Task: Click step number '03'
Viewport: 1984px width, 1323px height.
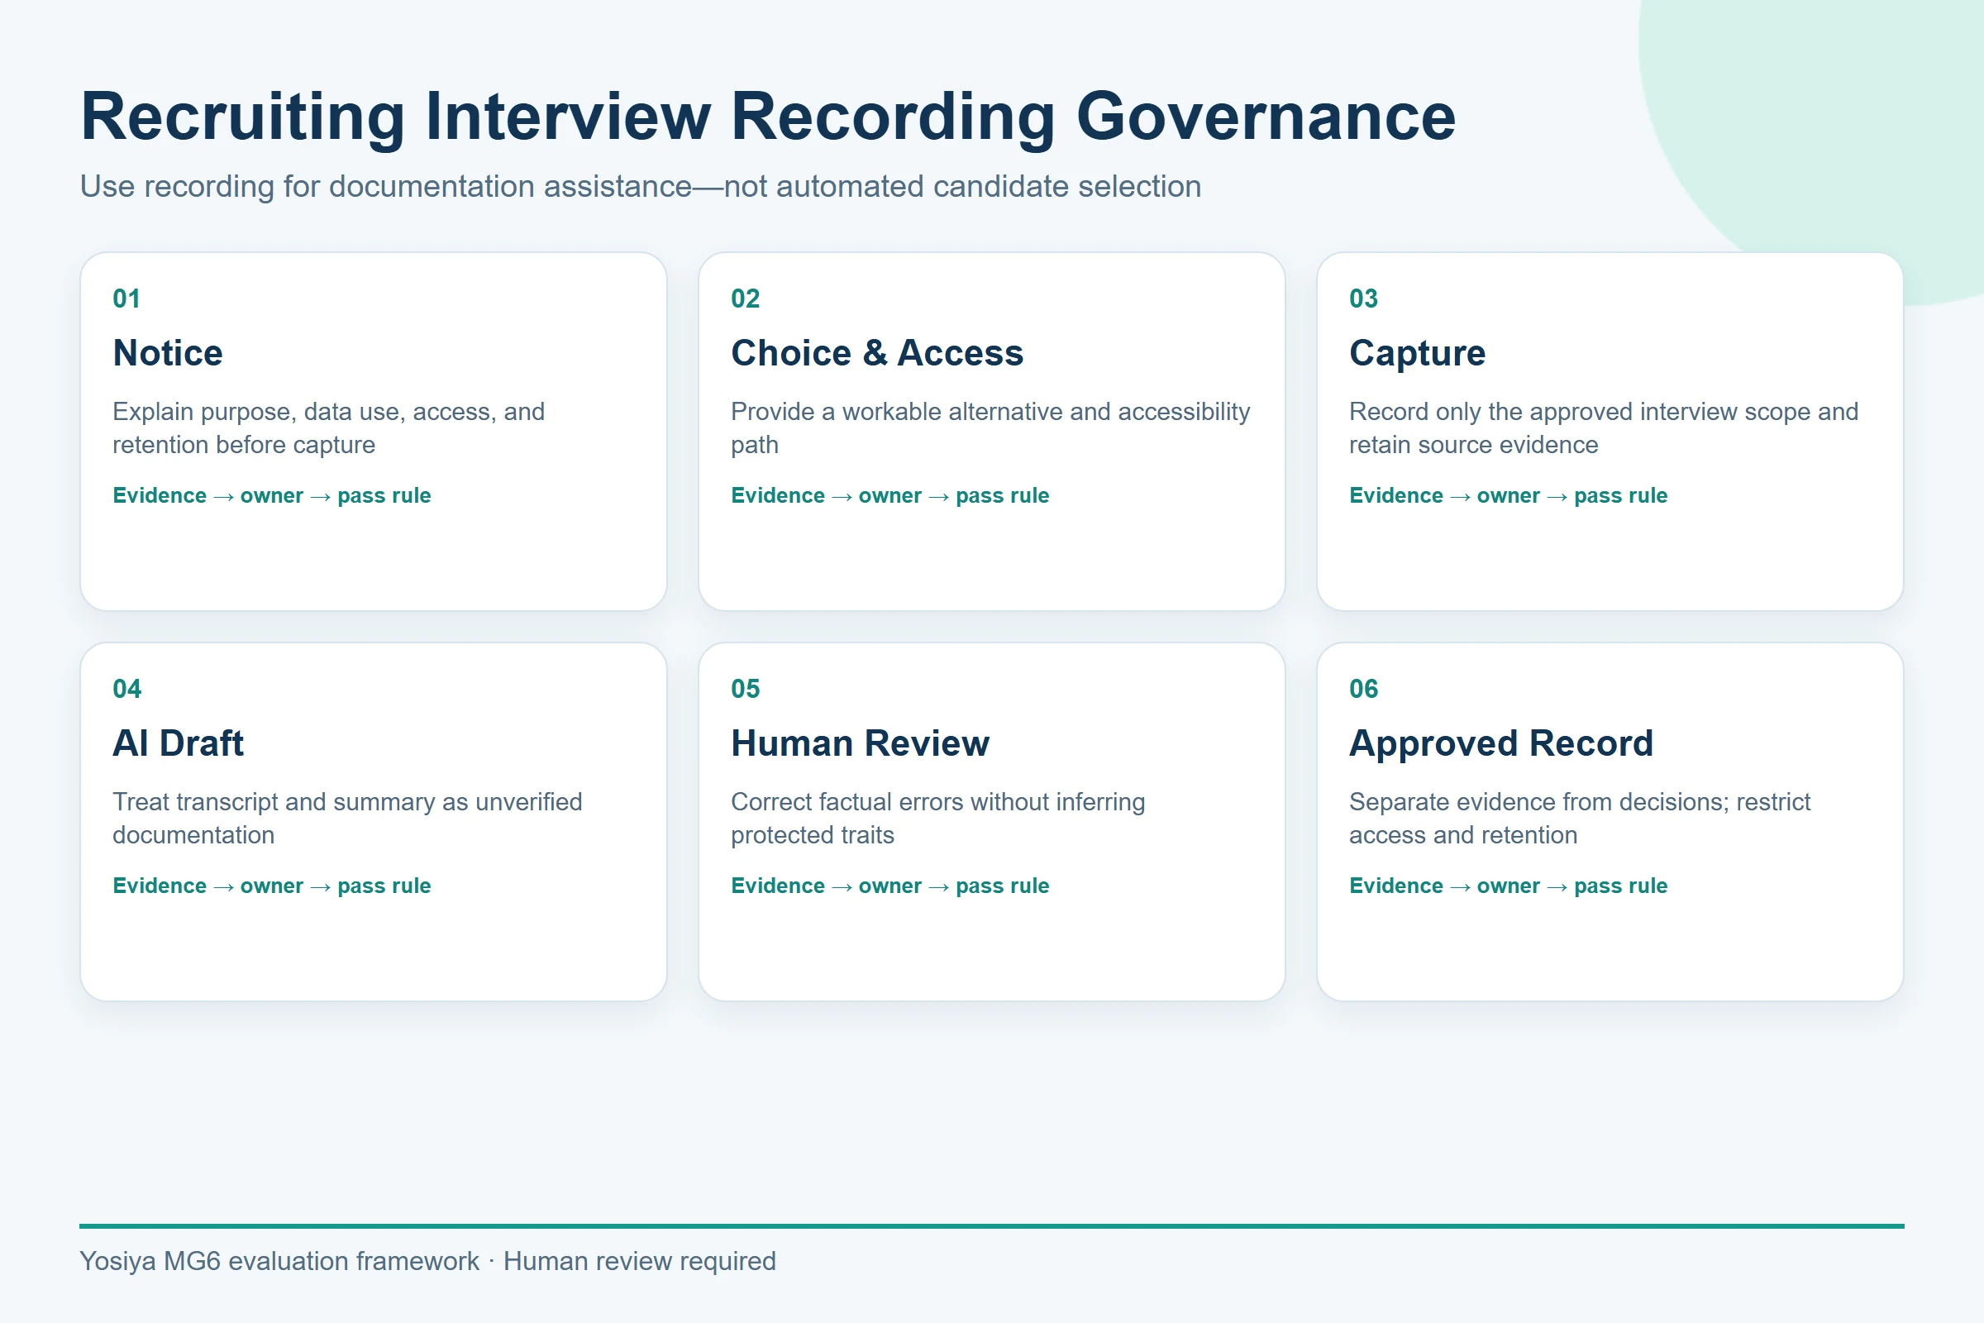Action: 1363,299
